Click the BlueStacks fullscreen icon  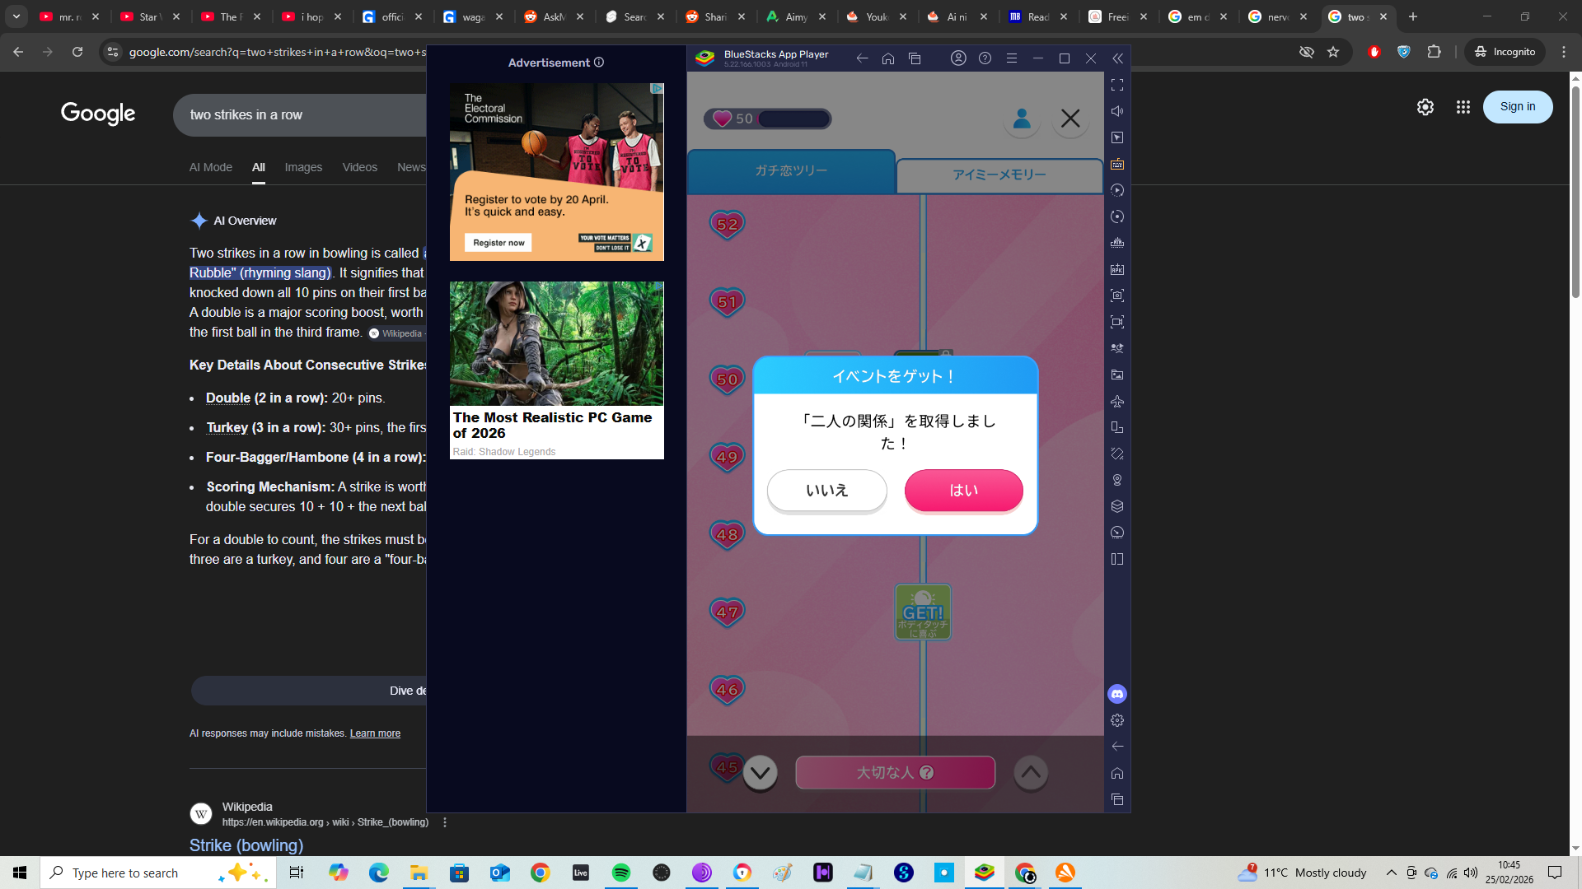coord(1117,85)
